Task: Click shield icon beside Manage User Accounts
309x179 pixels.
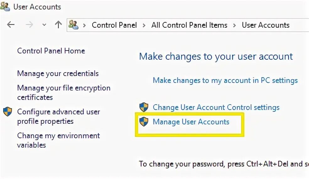Action: [x=144, y=122]
